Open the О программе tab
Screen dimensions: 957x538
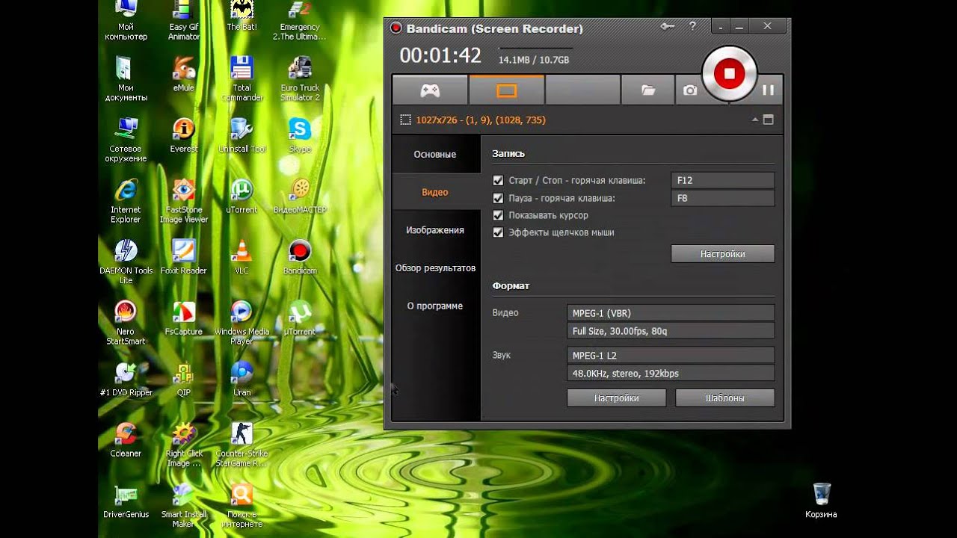[435, 306]
